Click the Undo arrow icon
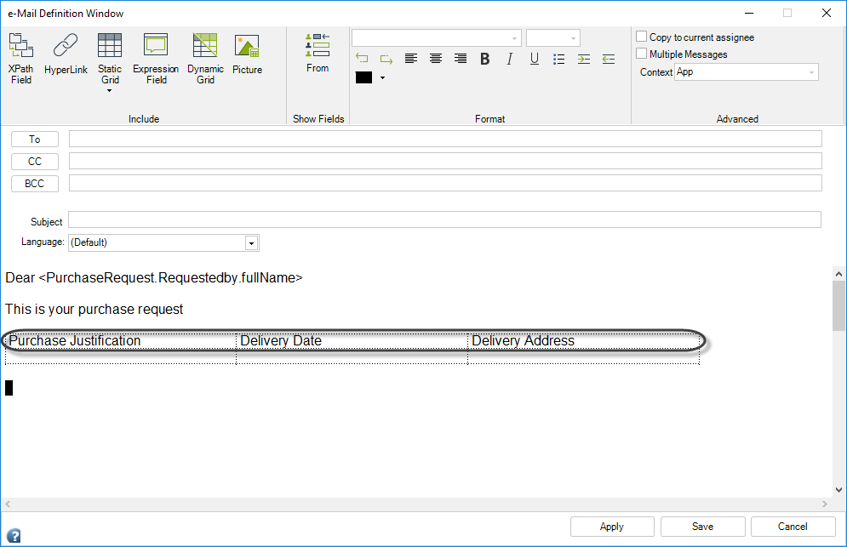 (362, 59)
